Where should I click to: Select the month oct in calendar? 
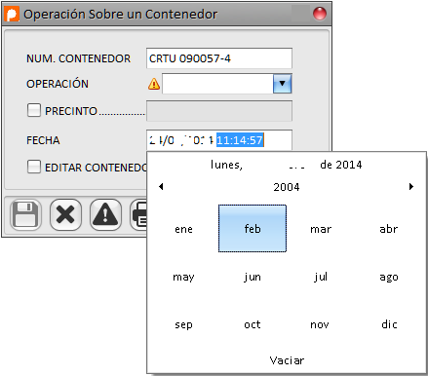pyautogui.click(x=253, y=324)
